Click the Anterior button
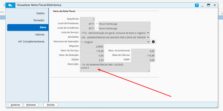The image size is (223, 111). coord(15,105)
